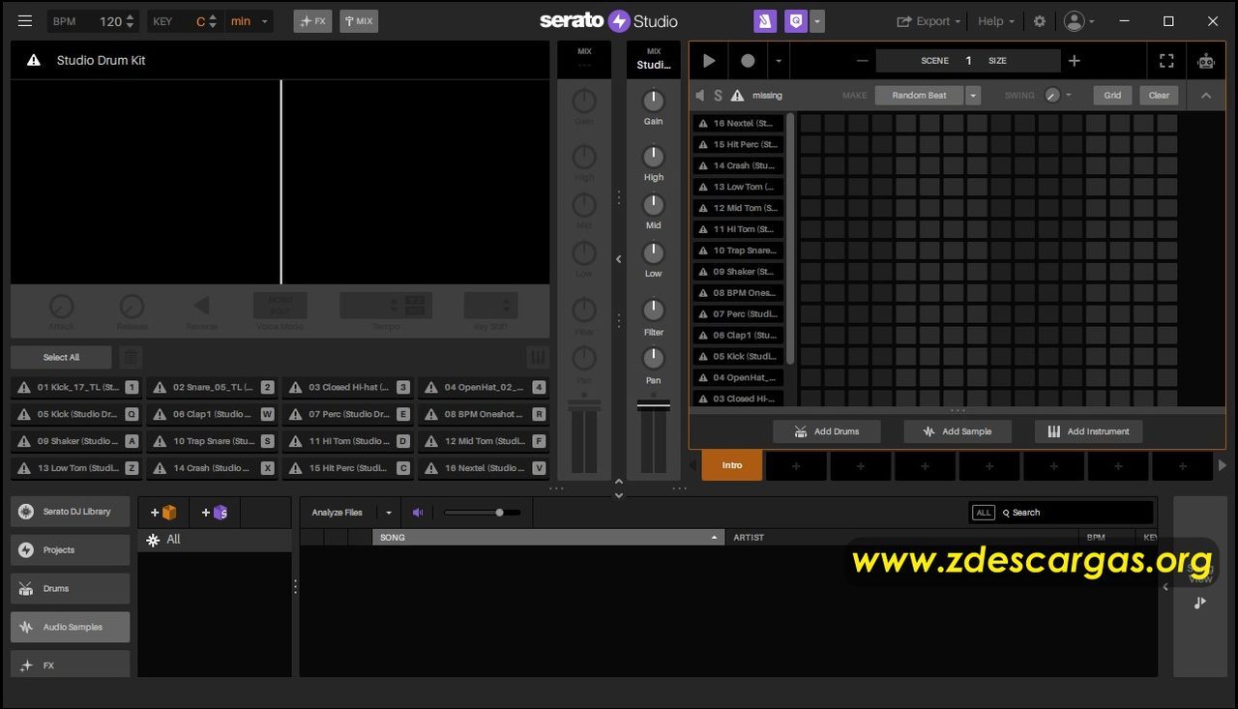
Task: Click the robot auto-fill icon
Action: click(1206, 61)
